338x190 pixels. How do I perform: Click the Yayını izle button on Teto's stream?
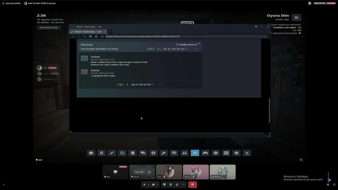tap(139, 172)
